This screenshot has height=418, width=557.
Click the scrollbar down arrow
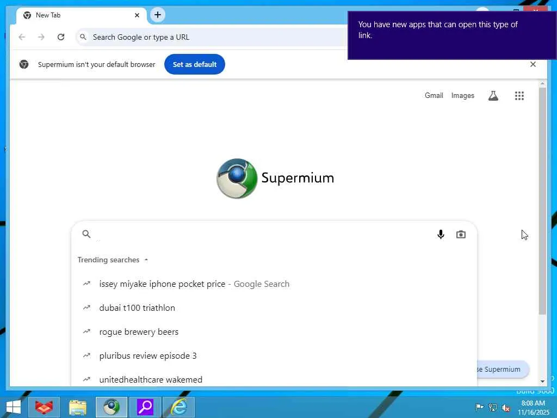tap(542, 382)
